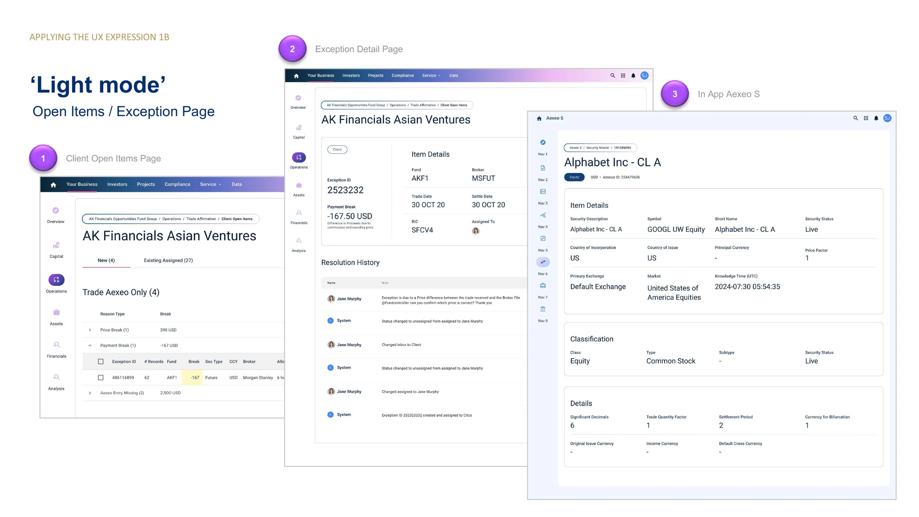Open Nav 8 bank icon in sidebar
919x517 pixels.
tap(543, 309)
